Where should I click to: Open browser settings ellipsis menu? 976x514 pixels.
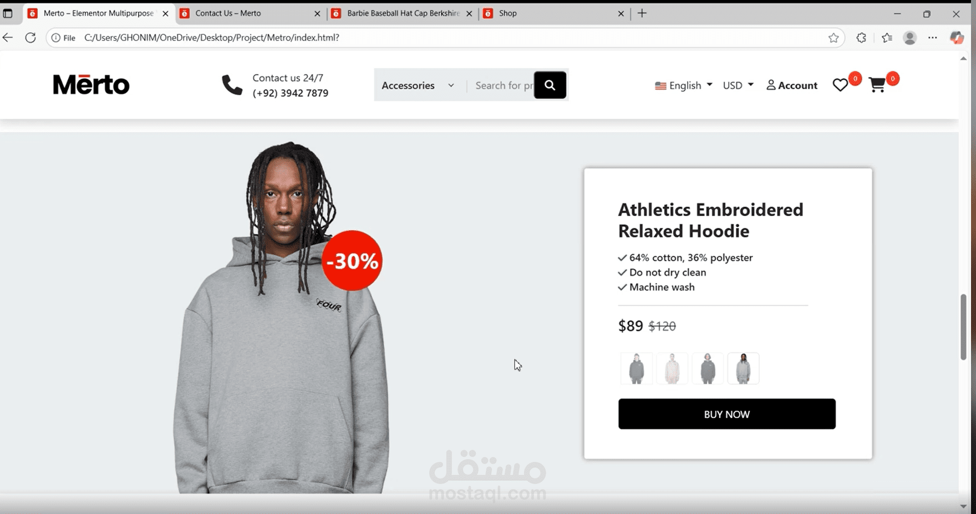[x=932, y=38]
